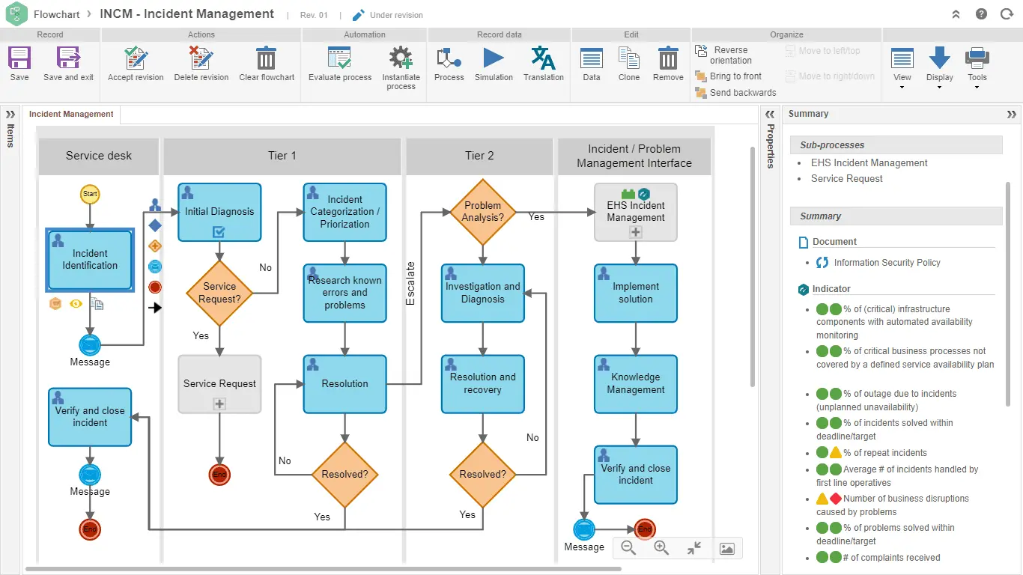Click the help question mark icon

[x=981, y=14]
